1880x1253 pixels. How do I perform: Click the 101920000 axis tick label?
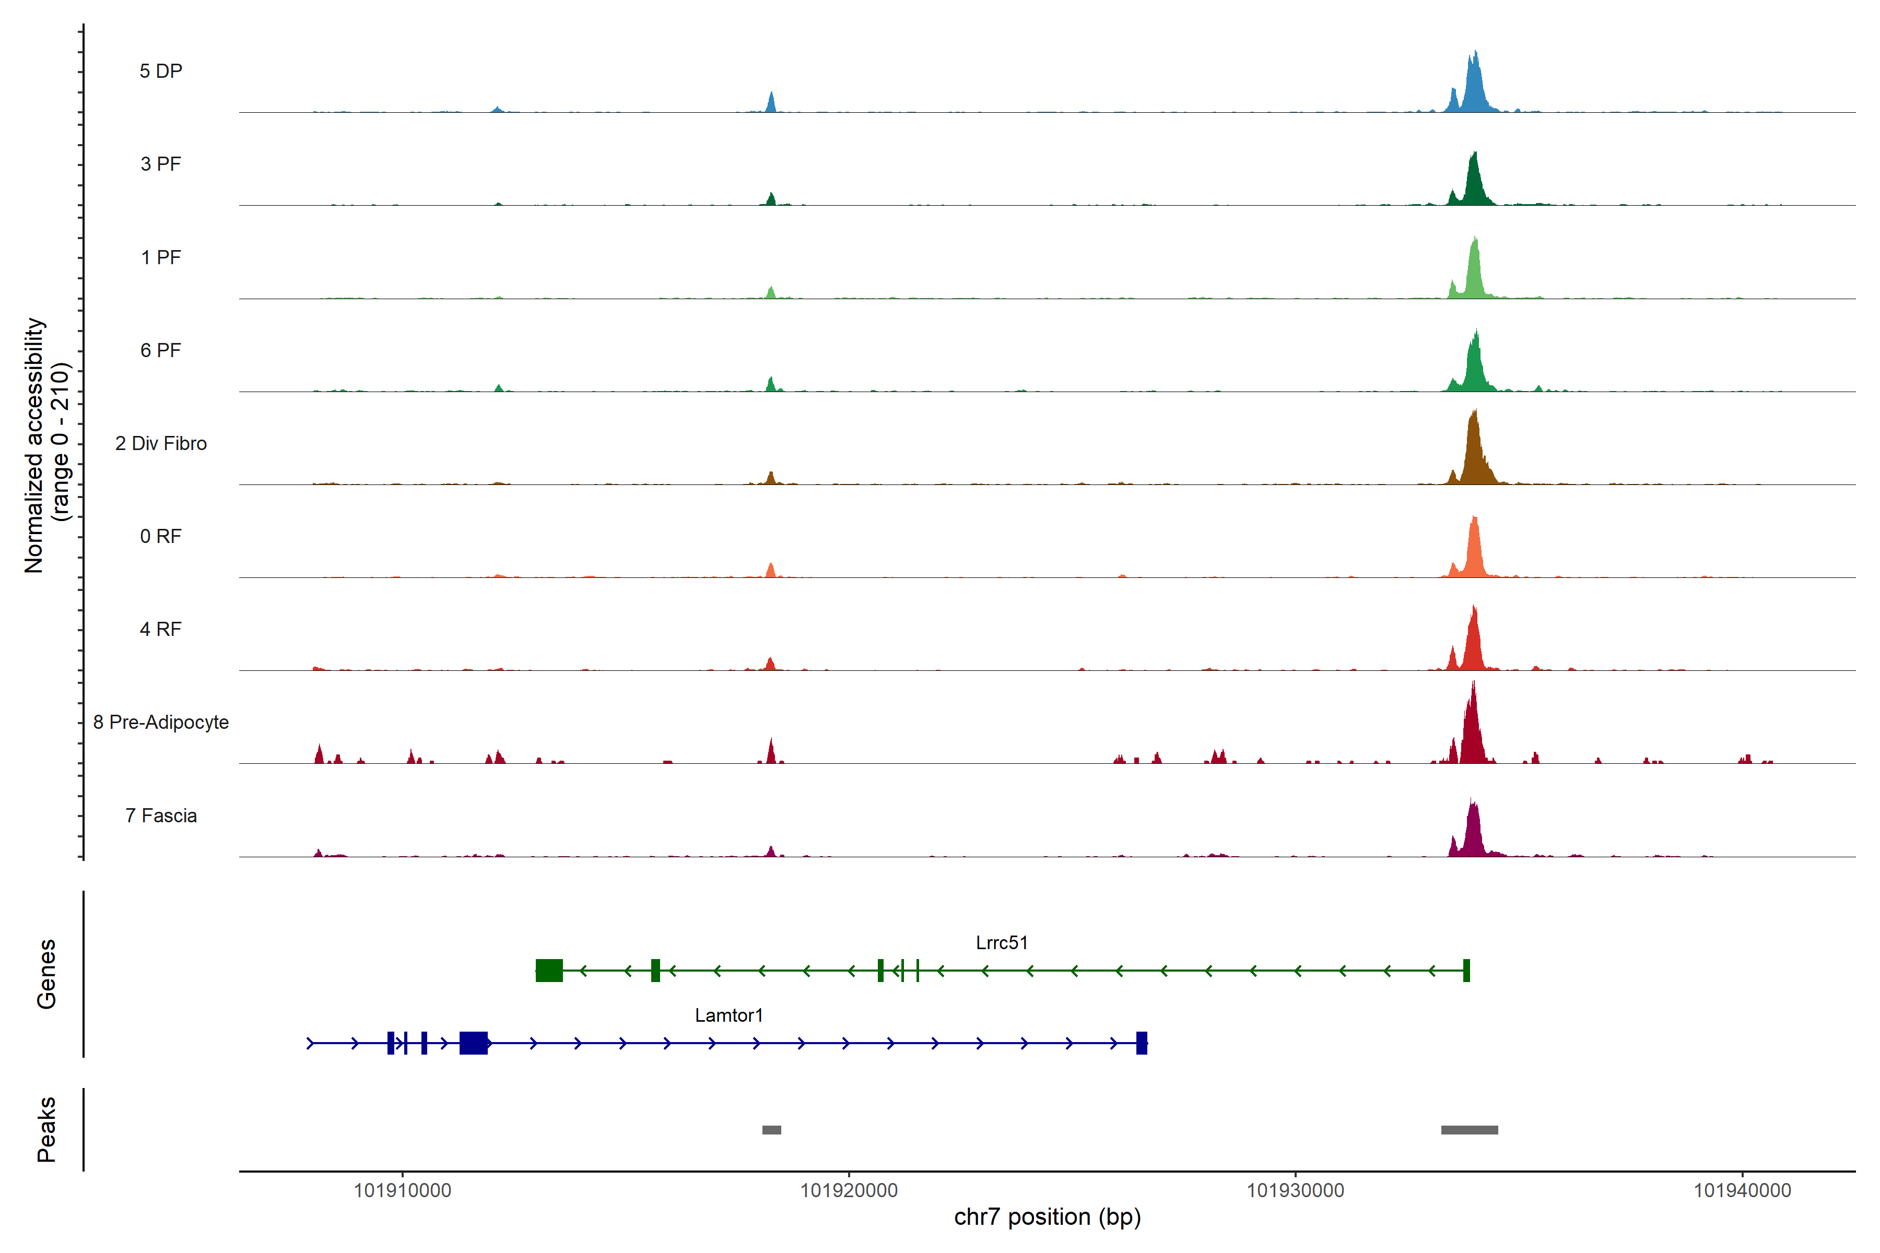(x=849, y=1190)
